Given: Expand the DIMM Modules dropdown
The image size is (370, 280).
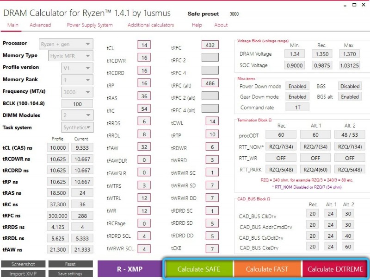Looking at the screenshot, I should pos(77,115).
